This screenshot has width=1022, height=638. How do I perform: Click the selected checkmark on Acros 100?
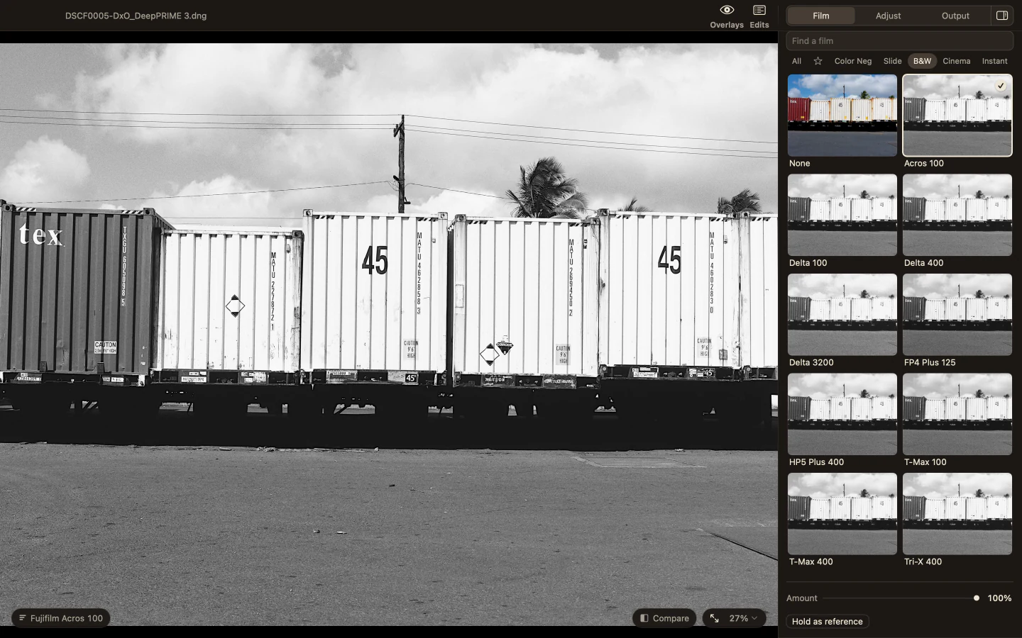coord(1001,86)
